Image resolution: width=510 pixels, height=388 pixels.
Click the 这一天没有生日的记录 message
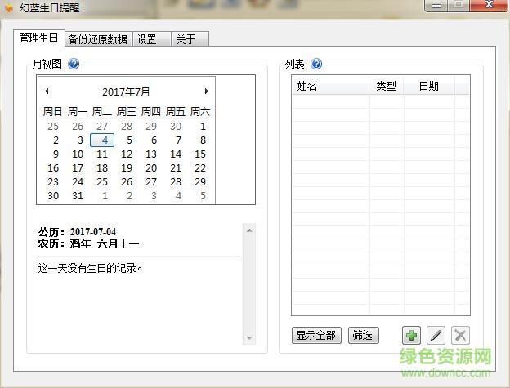pyautogui.click(x=90, y=268)
